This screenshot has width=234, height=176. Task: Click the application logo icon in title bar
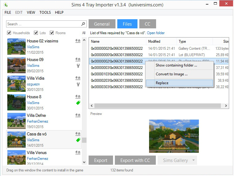(x=6, y=5)
